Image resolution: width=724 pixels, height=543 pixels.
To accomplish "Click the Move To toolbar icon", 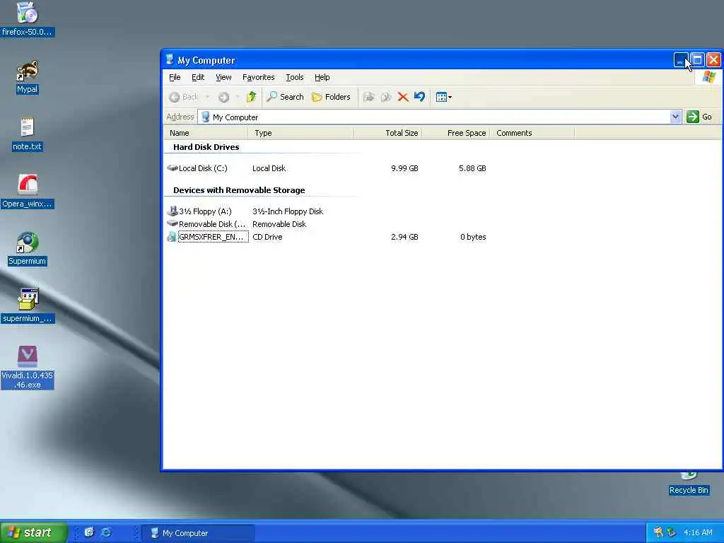I will 368,97.
